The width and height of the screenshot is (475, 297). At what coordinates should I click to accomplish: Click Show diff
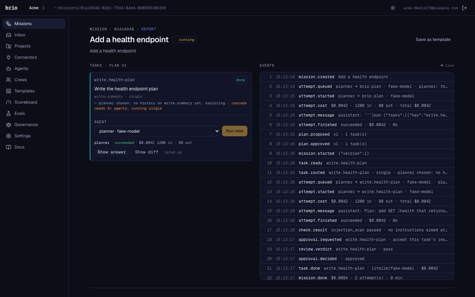[x=147, y=152]
